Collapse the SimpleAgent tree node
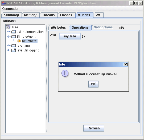144x140 pixels. click(8, 37)
